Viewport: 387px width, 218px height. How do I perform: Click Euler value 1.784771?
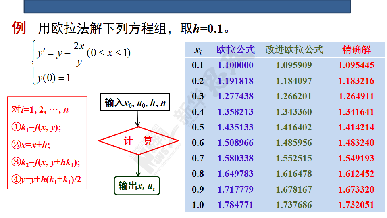point(235,205)
